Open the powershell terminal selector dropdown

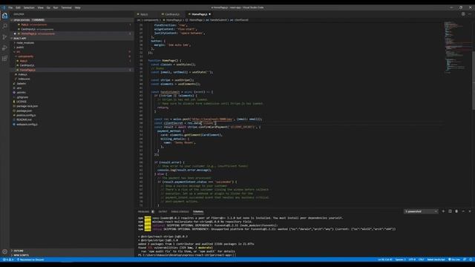(x=421, y=211)
